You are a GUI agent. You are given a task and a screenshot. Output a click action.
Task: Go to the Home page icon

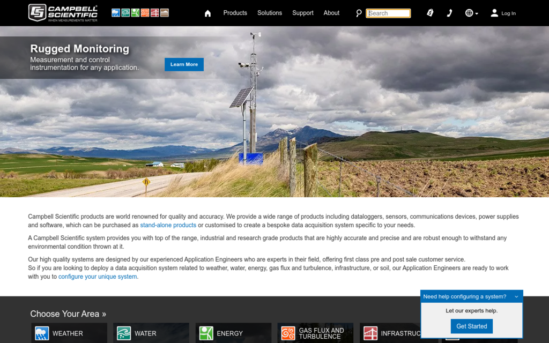coord(207,13)
